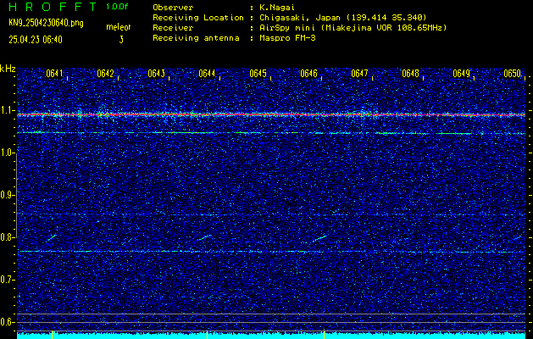
Task: Click the meteor echo streak near 0646
Action: 319,238
